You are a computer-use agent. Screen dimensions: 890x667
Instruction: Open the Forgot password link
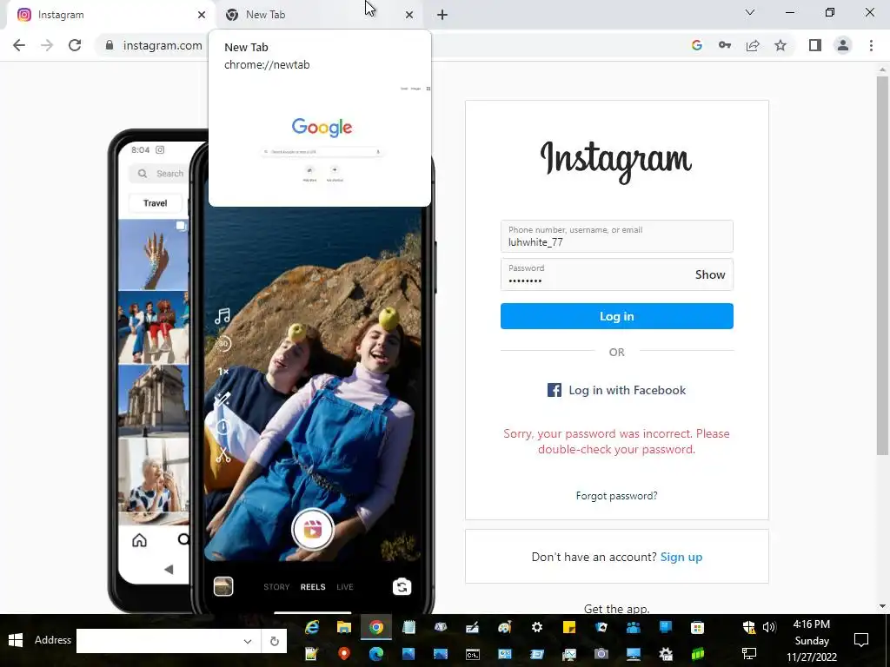click(617, 496)
